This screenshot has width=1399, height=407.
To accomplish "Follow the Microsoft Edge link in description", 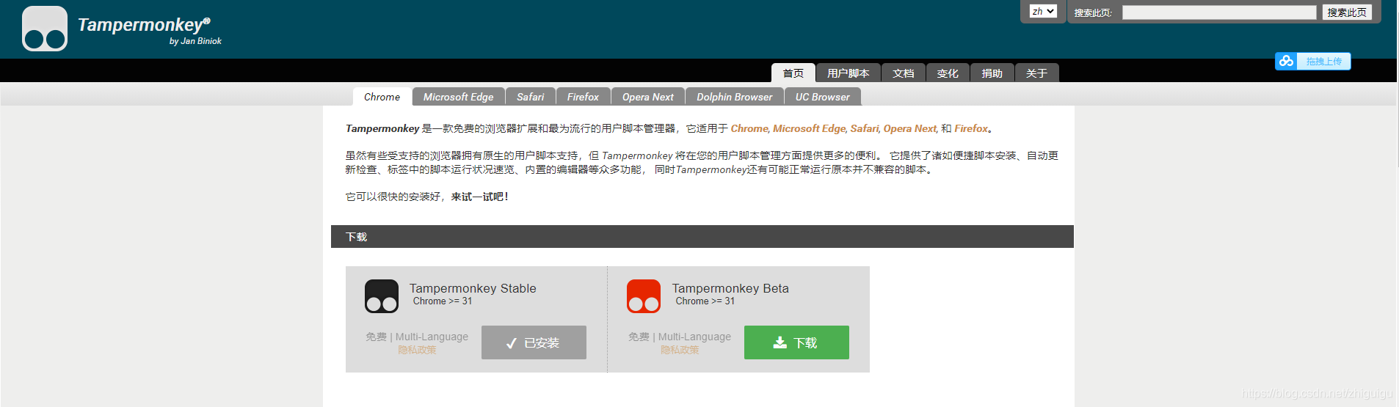I will tap(809, 128).
